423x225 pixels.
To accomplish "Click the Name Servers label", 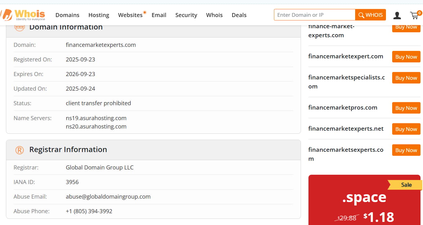I will click(x=32, y=118).
